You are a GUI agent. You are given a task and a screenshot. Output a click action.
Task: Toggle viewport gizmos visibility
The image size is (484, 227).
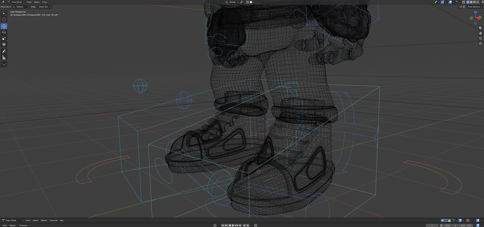[442, 2]
